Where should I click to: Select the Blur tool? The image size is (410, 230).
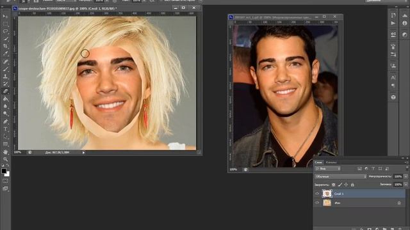(x=5, y=107)
